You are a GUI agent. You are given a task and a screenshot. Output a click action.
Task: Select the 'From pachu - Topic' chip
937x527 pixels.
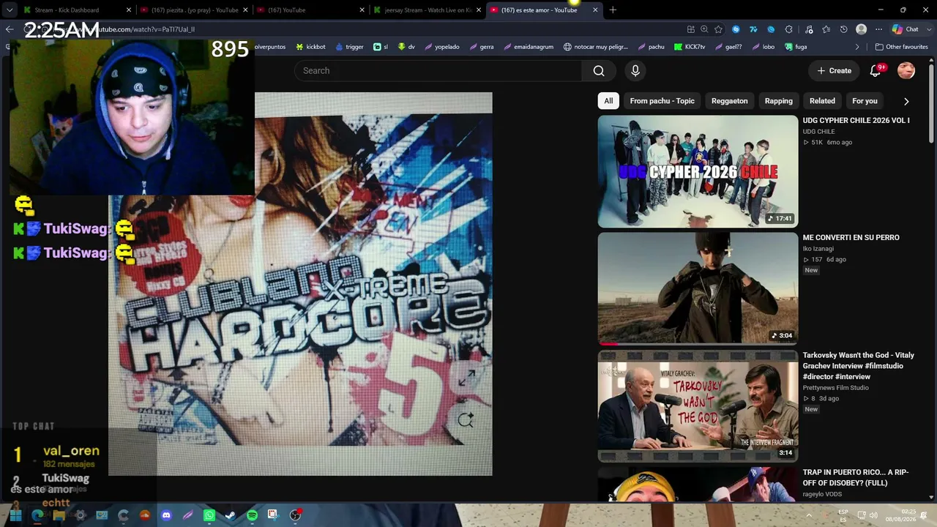tap(662, 101)
